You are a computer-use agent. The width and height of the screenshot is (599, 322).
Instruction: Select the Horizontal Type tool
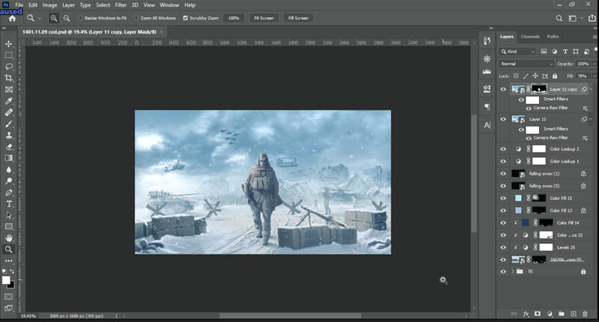tap(9, 204)
